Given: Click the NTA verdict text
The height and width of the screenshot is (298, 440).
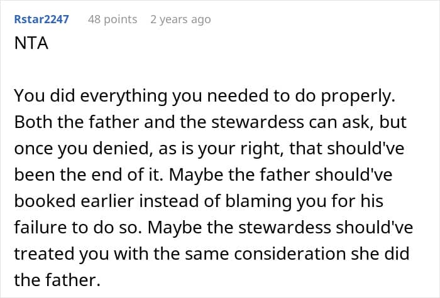Looking at the screenshot, I should (x=31, y=43).
